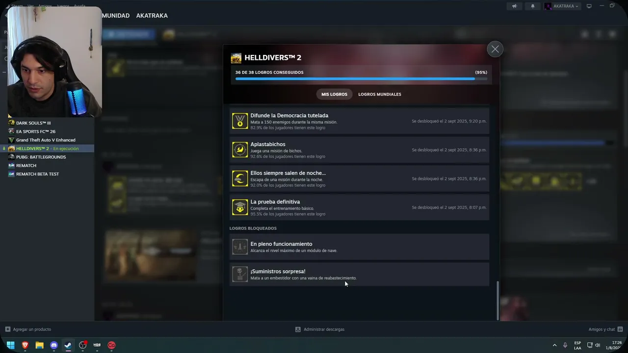This screenshot has height=353, width=628.
Task: Click the La prueba definitiva unlock date 8:07 p.m.
Action: tap(449, 207)
